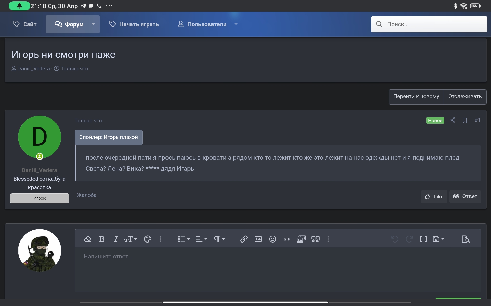Click the GIF insert icon
Viewport: 491px width, 306px height.
[x=287, y=239]
